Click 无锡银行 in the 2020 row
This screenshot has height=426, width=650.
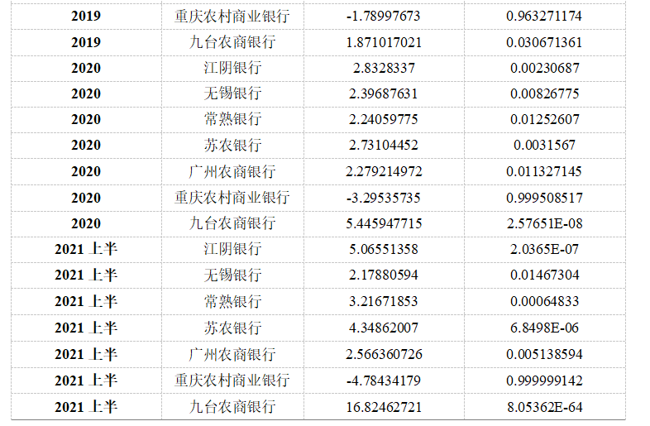[232, 93]
